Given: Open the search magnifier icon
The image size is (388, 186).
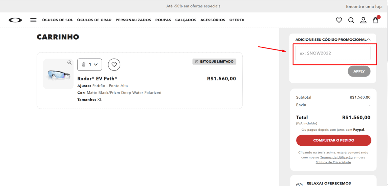Looking at the screenshot, I should (x=351, y=20).
